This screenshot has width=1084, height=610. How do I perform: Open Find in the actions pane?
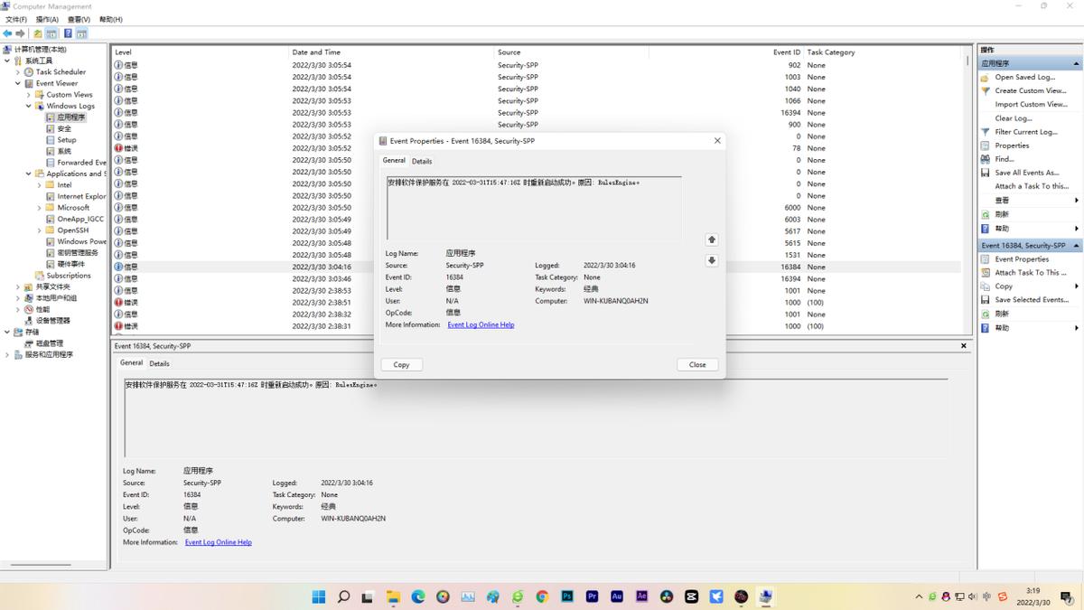point(1004,159)
